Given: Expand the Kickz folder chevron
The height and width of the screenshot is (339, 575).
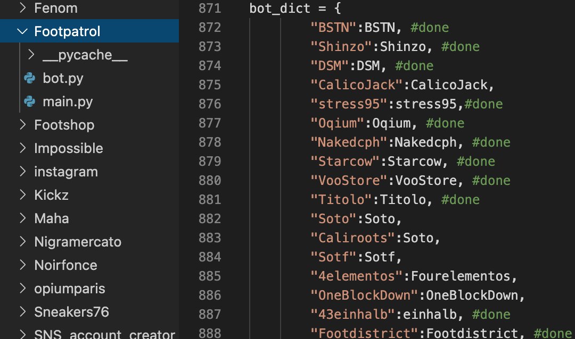Looking at the screenshot, I should pos(23,195).
